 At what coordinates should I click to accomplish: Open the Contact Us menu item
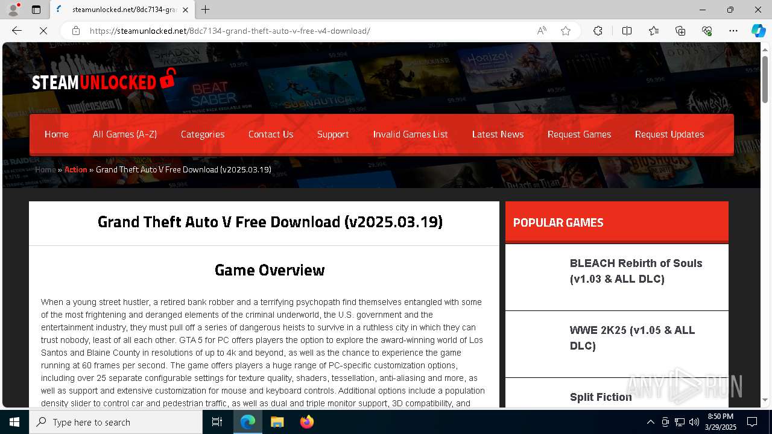[x=271, y=134]
